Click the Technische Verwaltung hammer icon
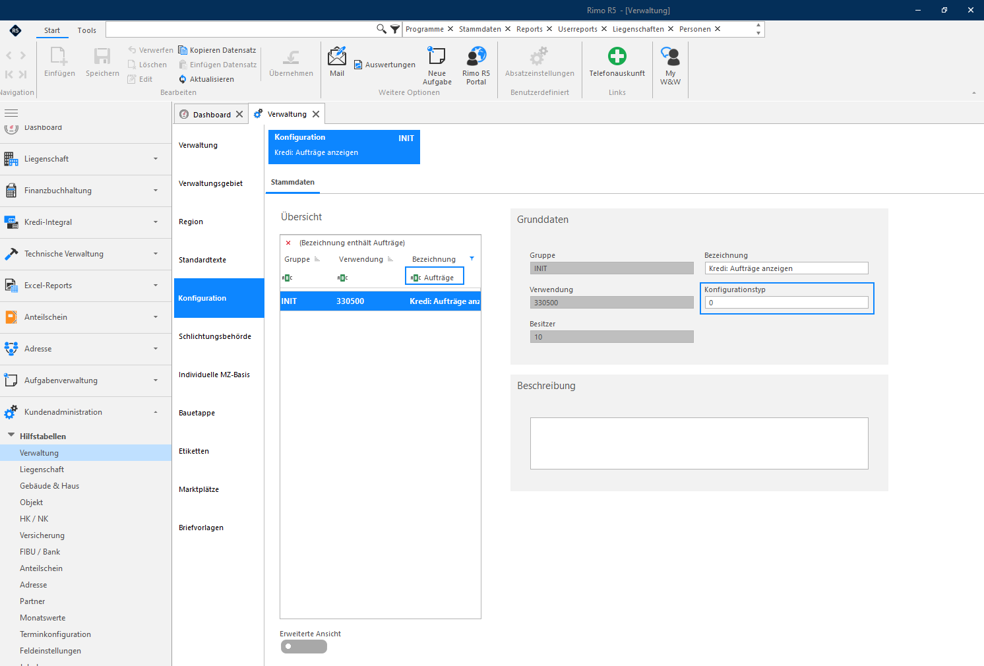The height and width of the screenshot is (666, 984). [x=11, y=254]
